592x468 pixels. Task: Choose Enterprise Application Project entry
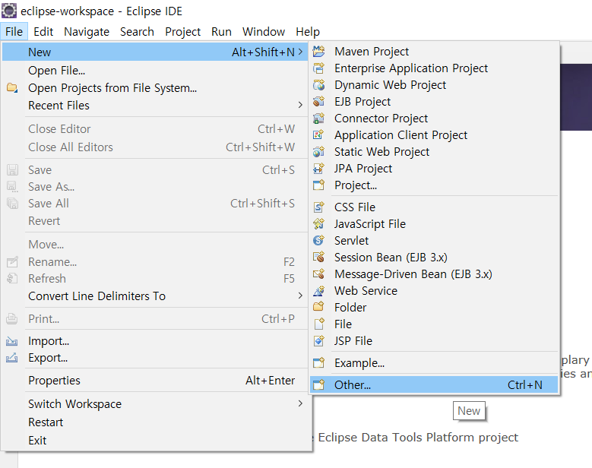click(434, 68)
